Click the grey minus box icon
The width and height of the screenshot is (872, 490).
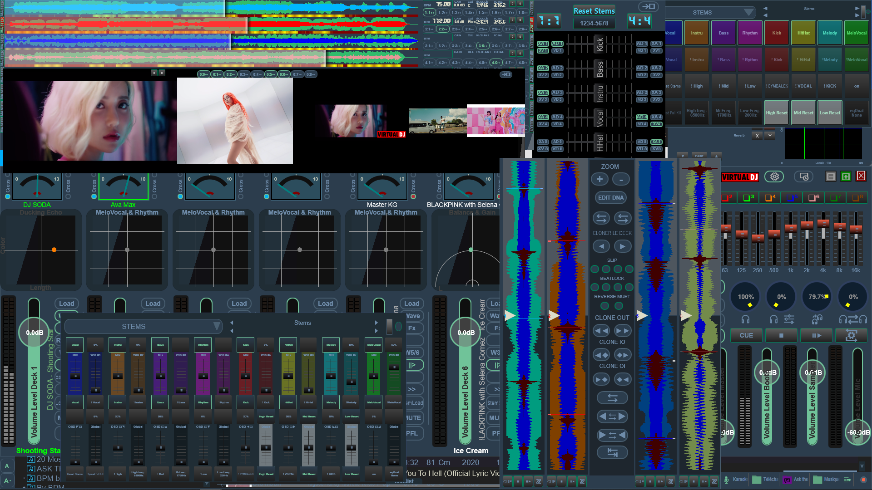click(x=831, y=176)
